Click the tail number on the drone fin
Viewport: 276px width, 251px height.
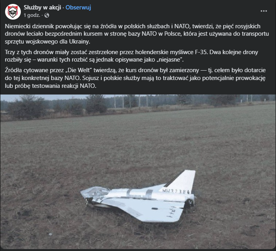point(176,191)
